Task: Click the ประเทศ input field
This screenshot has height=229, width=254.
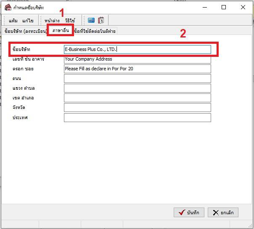Action: [x=137, y=117]
